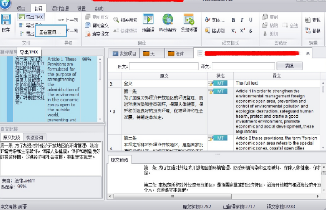The height and width of the screenshot is (211, 326).
Task: Toggle italic formatting (I)
Action: tap(242, 20)
